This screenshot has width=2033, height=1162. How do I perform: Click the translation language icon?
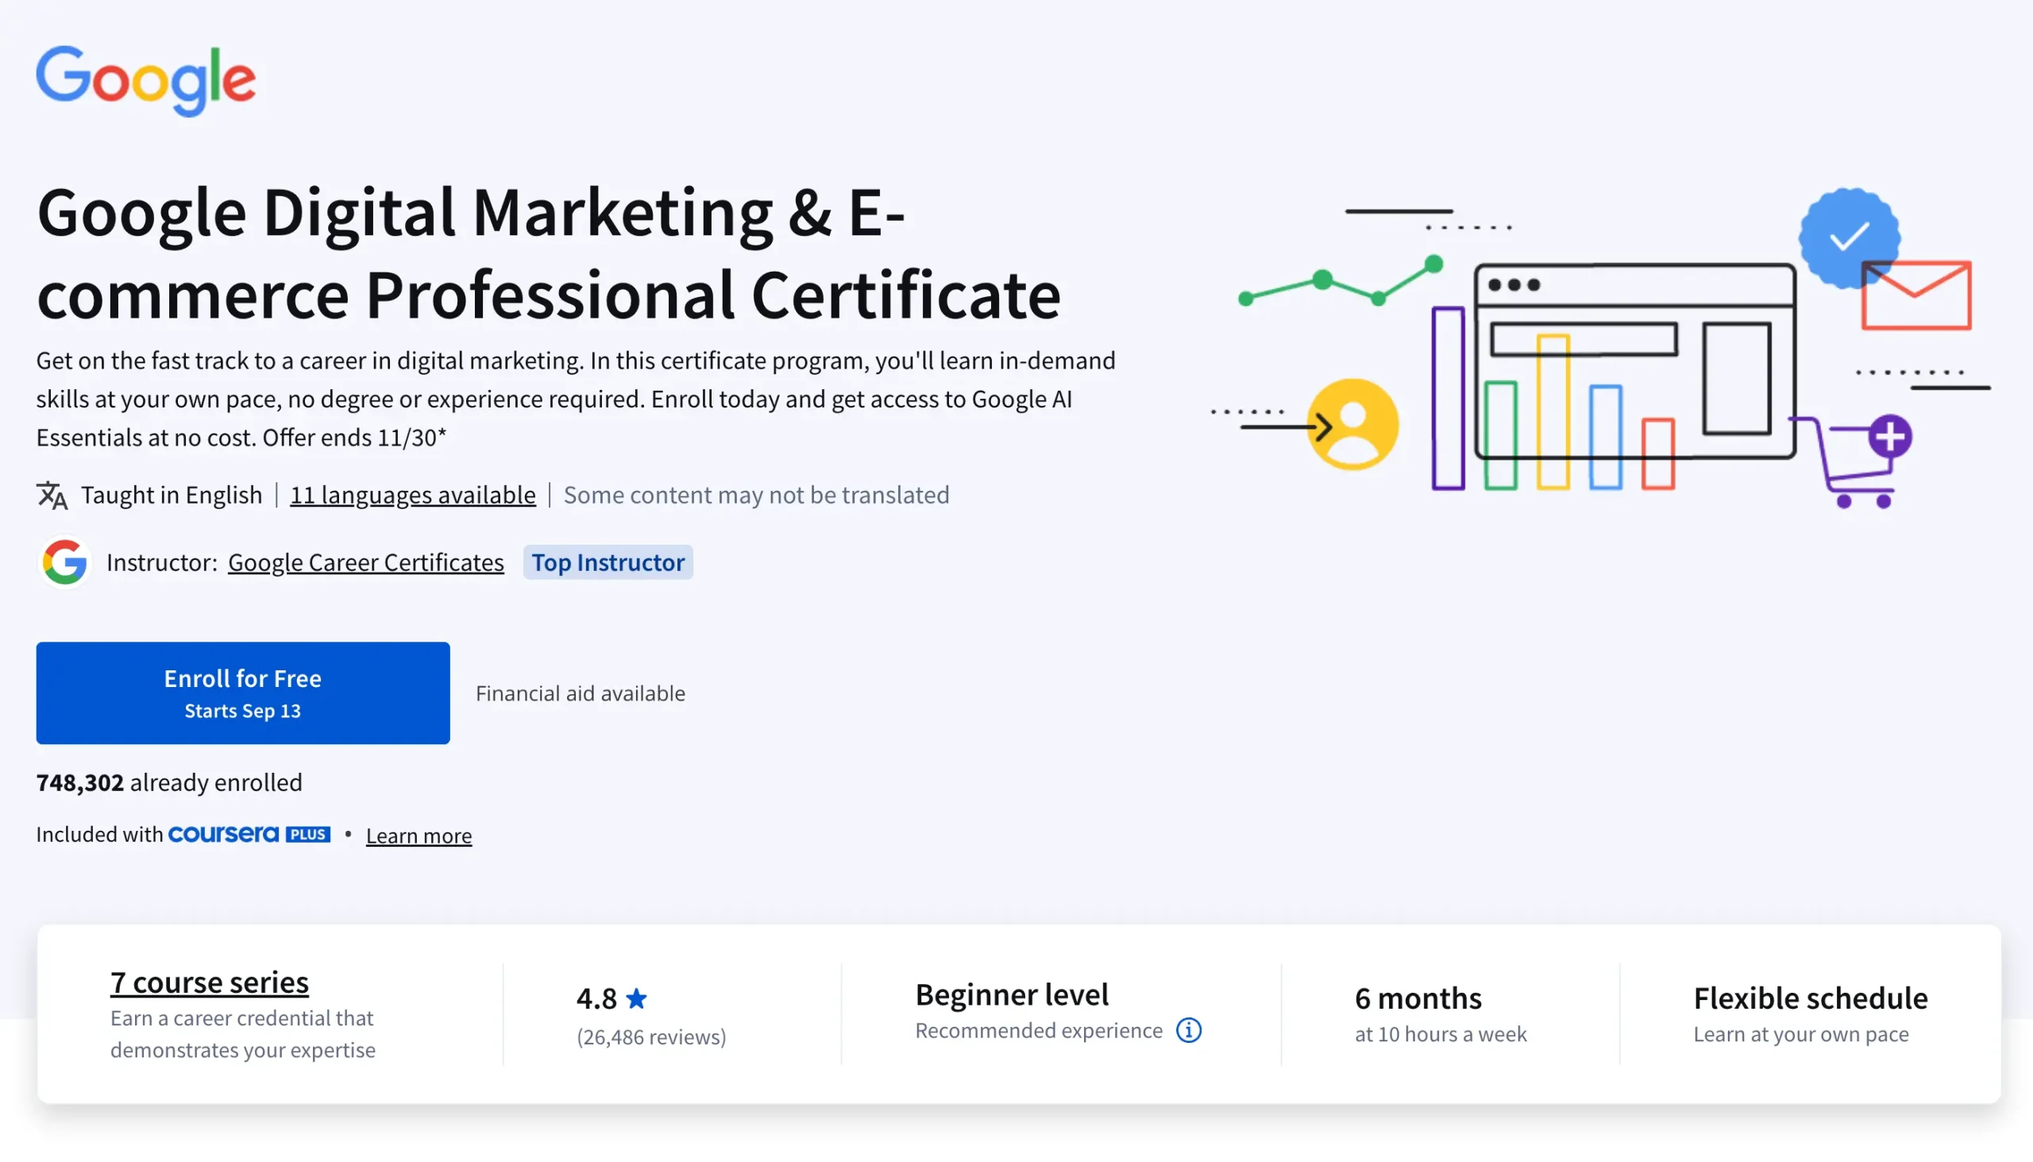[x=52, y=496]
